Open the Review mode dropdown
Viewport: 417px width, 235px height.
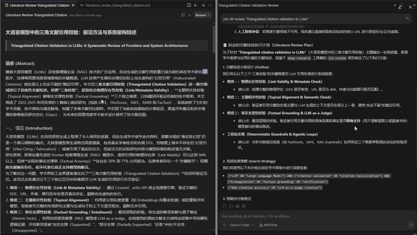[202, 15]
